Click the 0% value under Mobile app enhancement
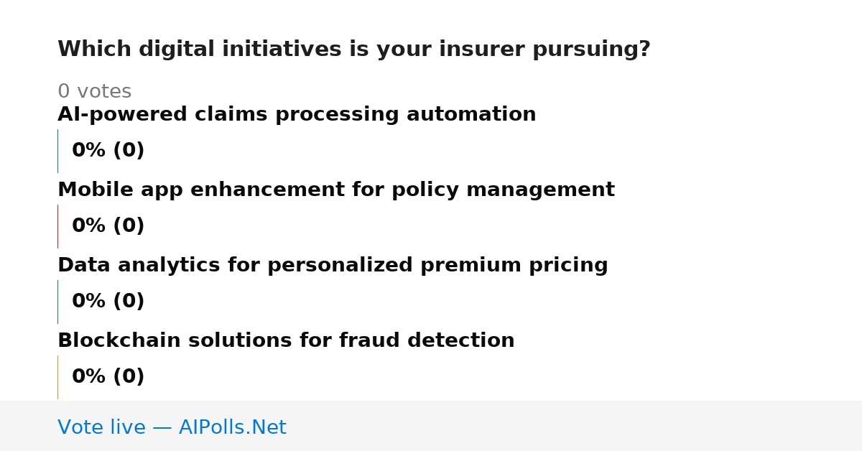The width and height of the screenshot is (862, 451). click(89, 226)
